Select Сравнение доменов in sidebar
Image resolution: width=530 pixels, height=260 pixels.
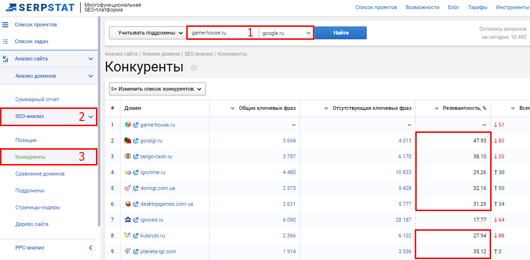[x=40, y=174]
